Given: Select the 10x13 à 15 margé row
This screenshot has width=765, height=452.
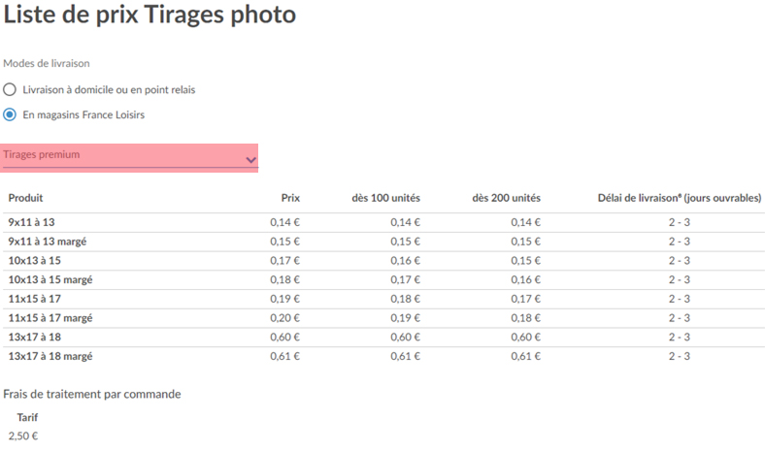Looking at the screenshot, I should 382,280.
